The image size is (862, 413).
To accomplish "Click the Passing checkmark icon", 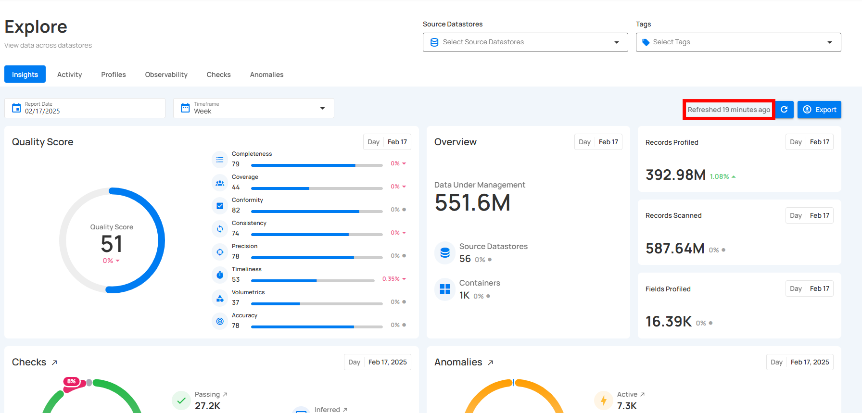I will [x=181, y=400].
